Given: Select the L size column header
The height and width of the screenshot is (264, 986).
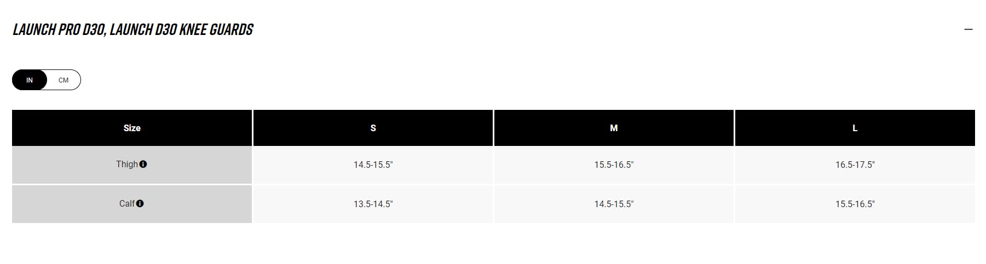Looking at the screenshot, I should pyautogui.click(x=855, y=128).
